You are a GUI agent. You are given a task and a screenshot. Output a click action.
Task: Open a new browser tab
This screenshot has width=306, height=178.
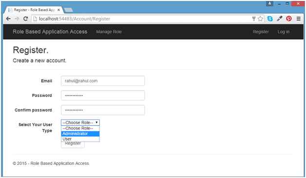click(68, 10)
